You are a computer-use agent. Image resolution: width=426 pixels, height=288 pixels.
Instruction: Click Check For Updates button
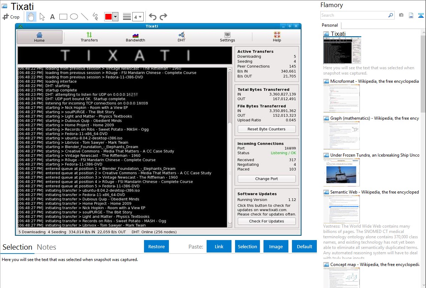(x=267, y=221)
